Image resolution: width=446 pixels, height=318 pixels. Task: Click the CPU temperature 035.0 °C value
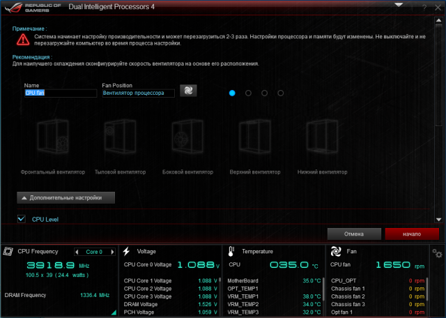294,265
